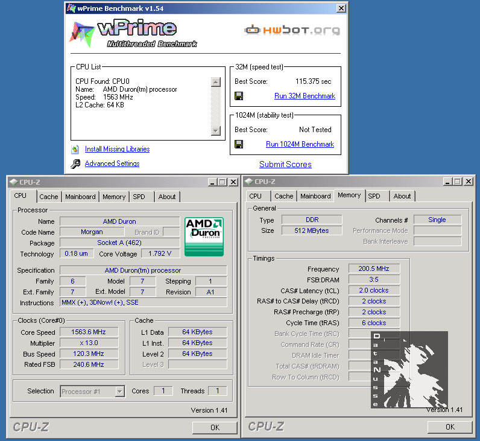Click Technology value 0.18 um
The height and width of the screenshot is (441, 480).
(76, 253)
